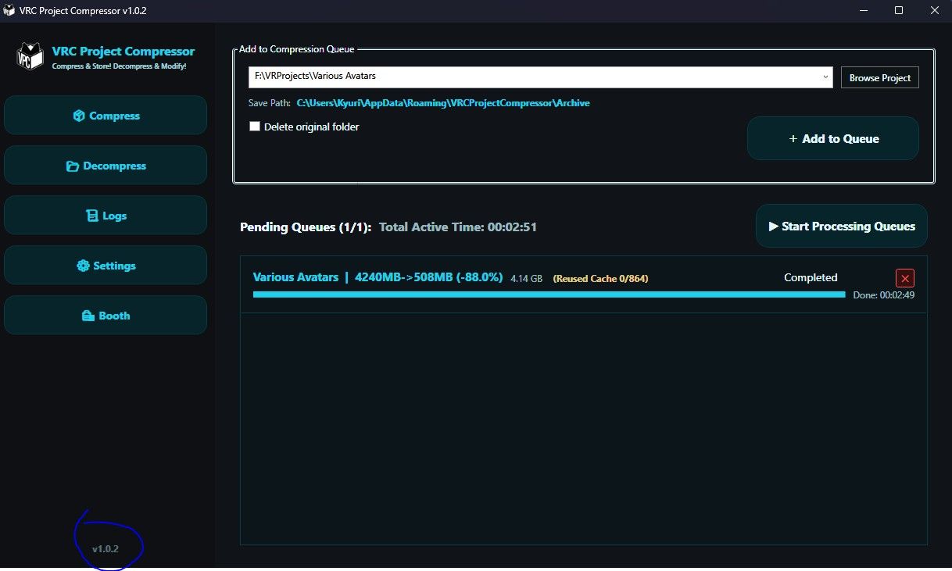Click the Done: 00:02:49 text

(x=884, y=295)
